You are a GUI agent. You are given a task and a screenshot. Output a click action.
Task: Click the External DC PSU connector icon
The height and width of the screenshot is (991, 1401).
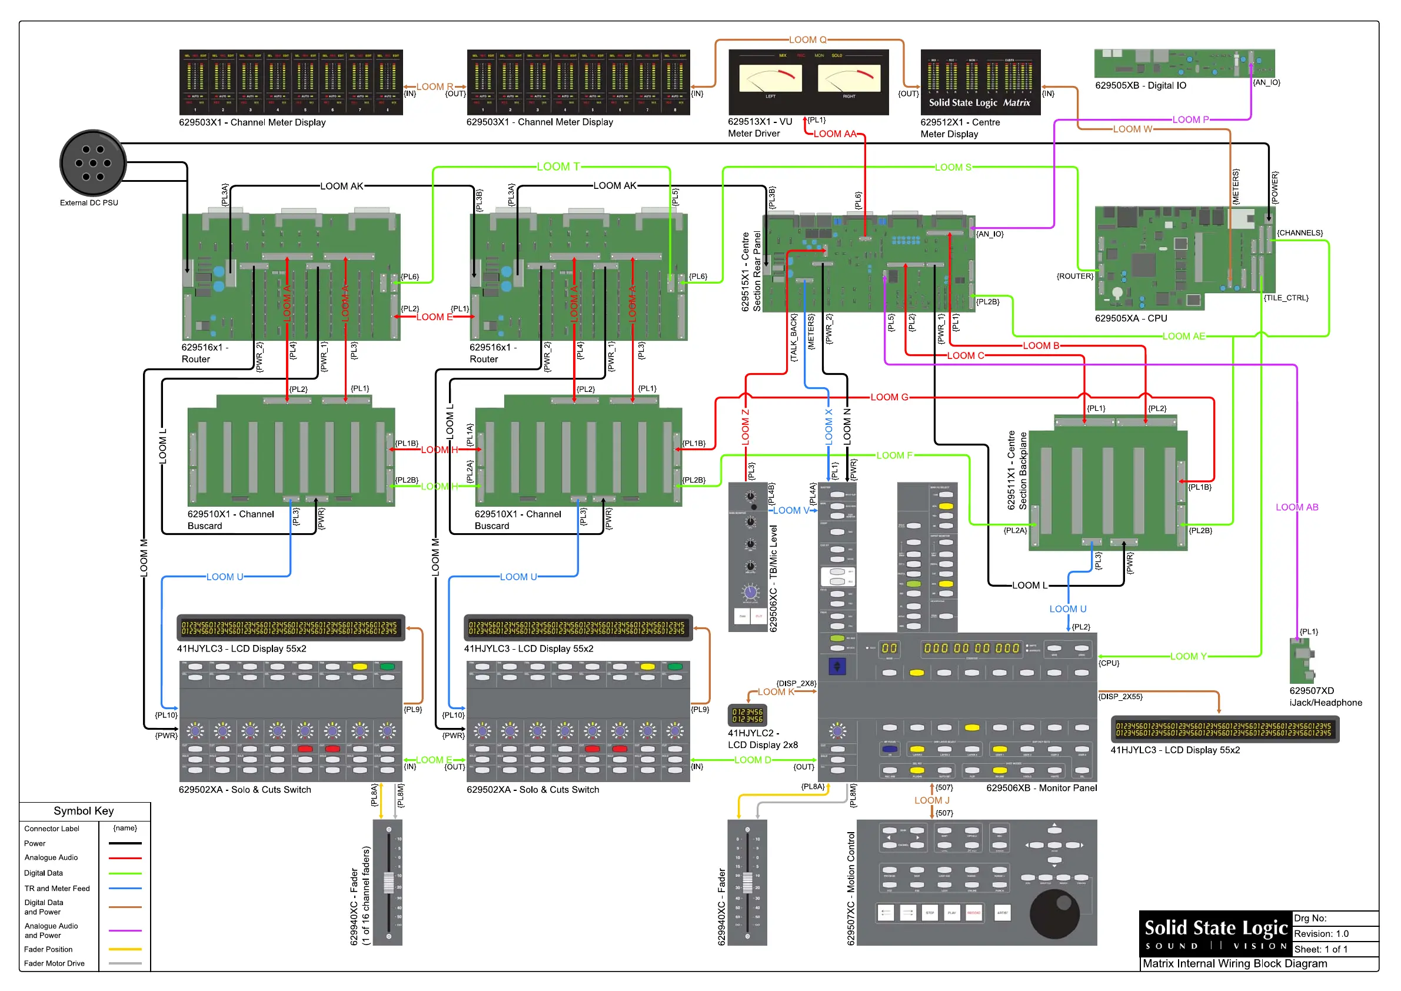click(x=93, y=163)
